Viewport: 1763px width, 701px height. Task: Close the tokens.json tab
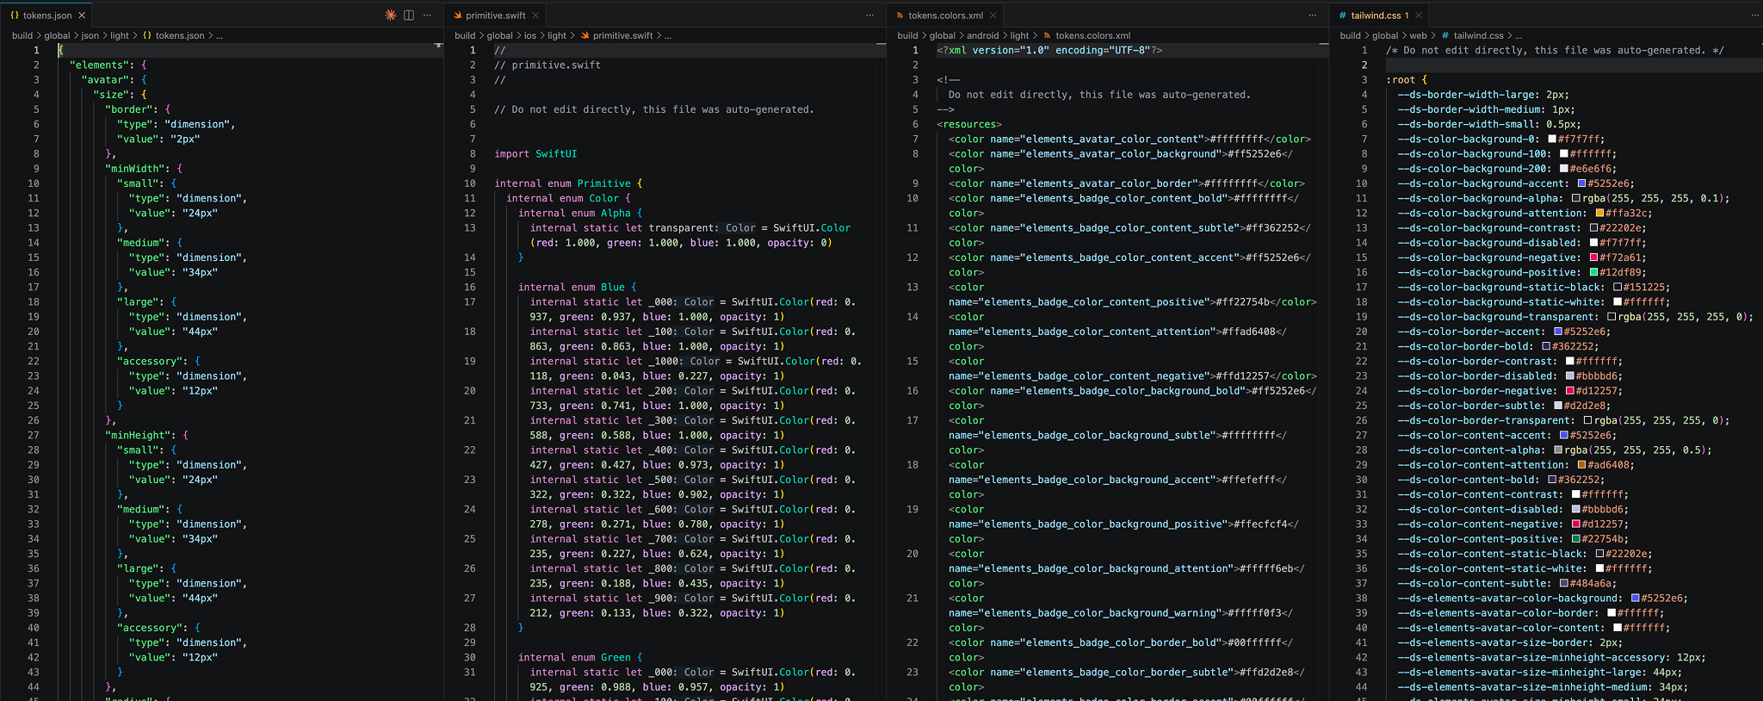82,15
